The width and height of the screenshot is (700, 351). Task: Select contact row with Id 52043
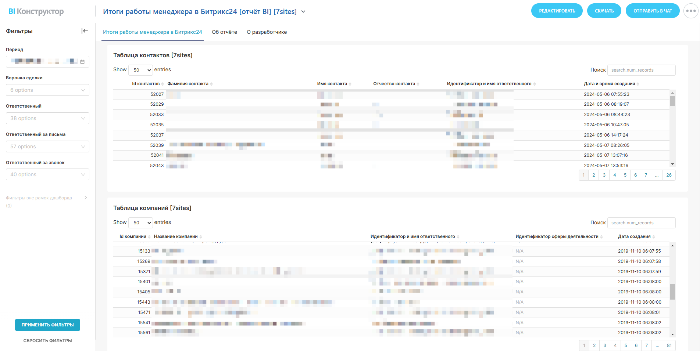tap(391, 166)
